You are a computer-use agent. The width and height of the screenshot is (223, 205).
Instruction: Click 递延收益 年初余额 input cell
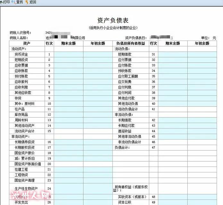click(202, 131)
